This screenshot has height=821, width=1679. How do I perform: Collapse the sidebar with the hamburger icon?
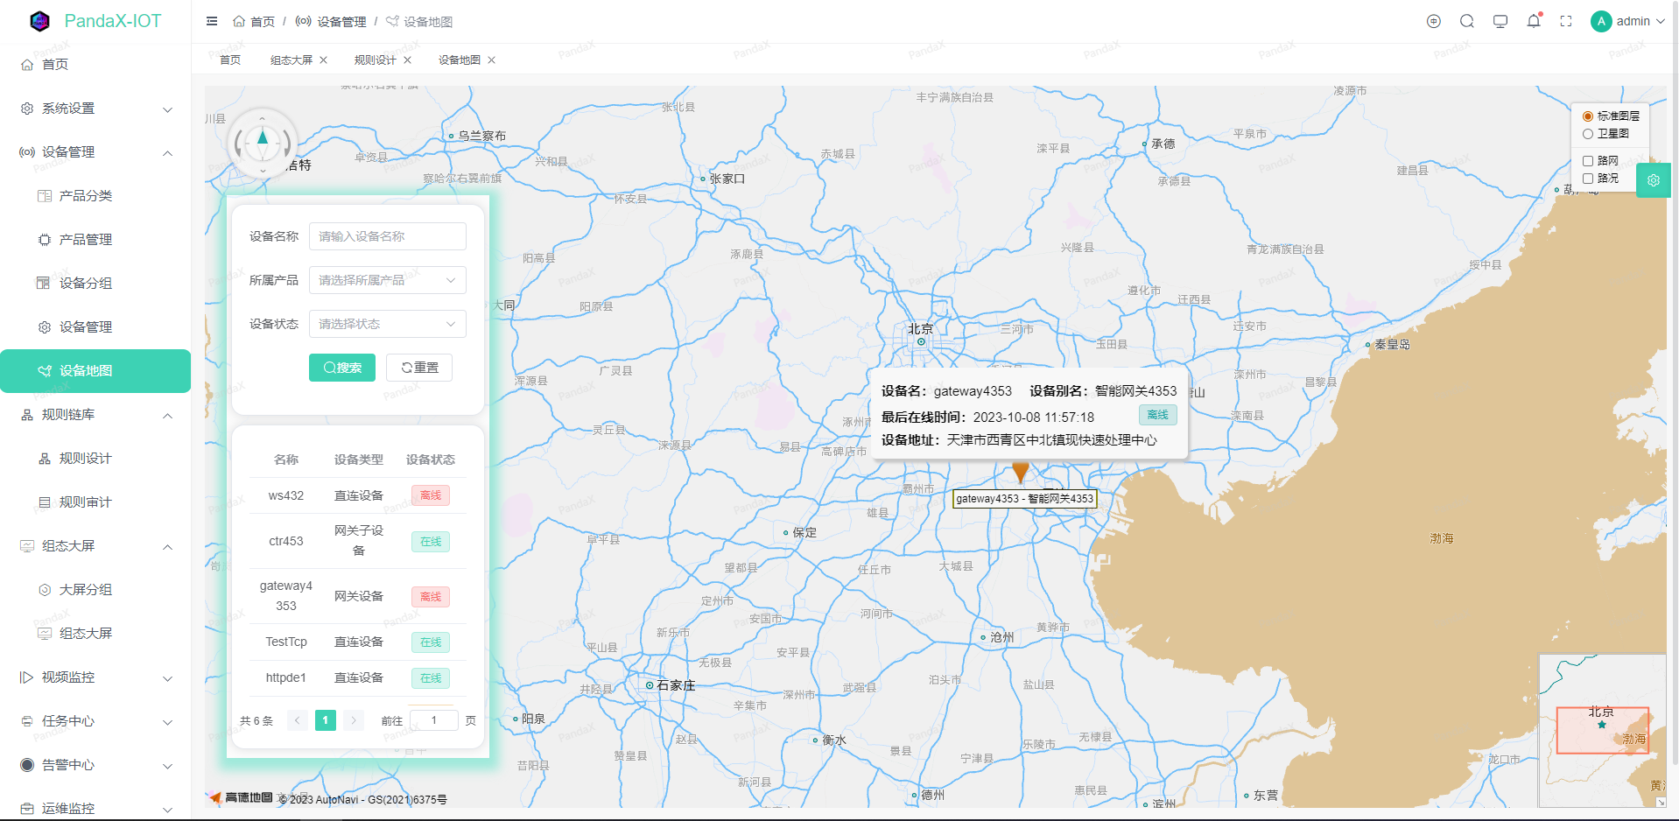click(x=212, y=21)
